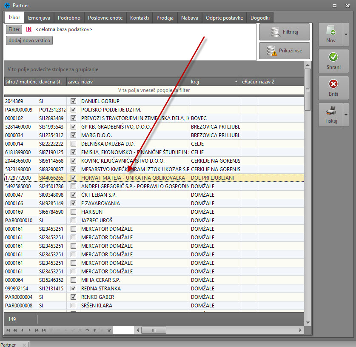Select the Izbor tab

click(x=14, y=17)
